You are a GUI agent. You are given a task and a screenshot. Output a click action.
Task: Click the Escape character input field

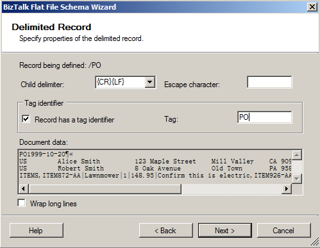pyautogui.click(x=269, y=82)
